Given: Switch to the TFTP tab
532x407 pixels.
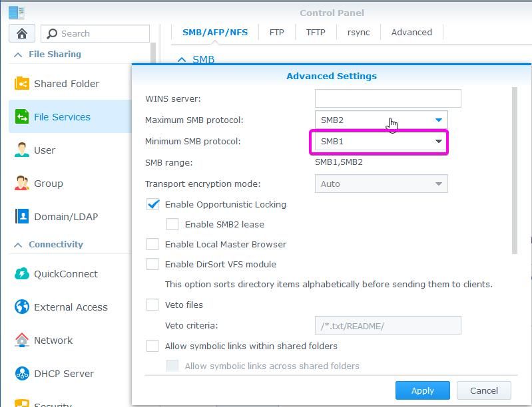Looking at the screenshot, I should 316,32.
